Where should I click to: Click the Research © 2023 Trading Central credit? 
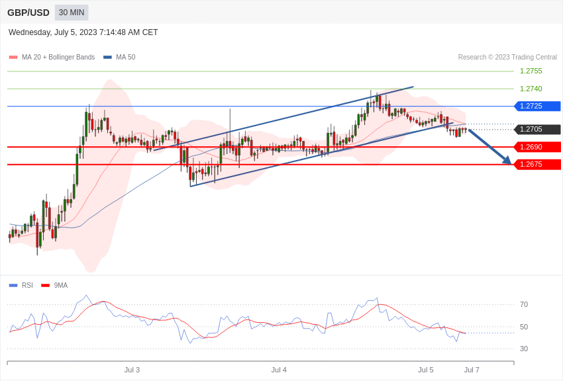[x=507, y=57]
